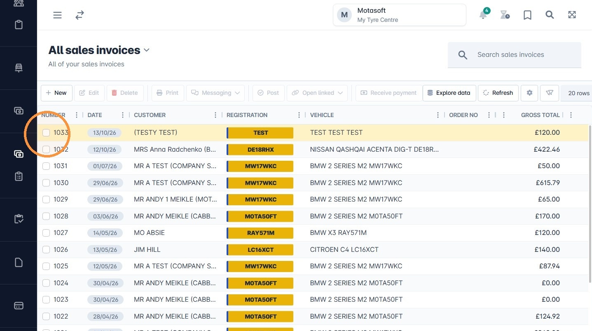The height and width of the screenshot is (331, 592).
Task: Select invoice 1029 checkbox
Action: tap(46, 200)
